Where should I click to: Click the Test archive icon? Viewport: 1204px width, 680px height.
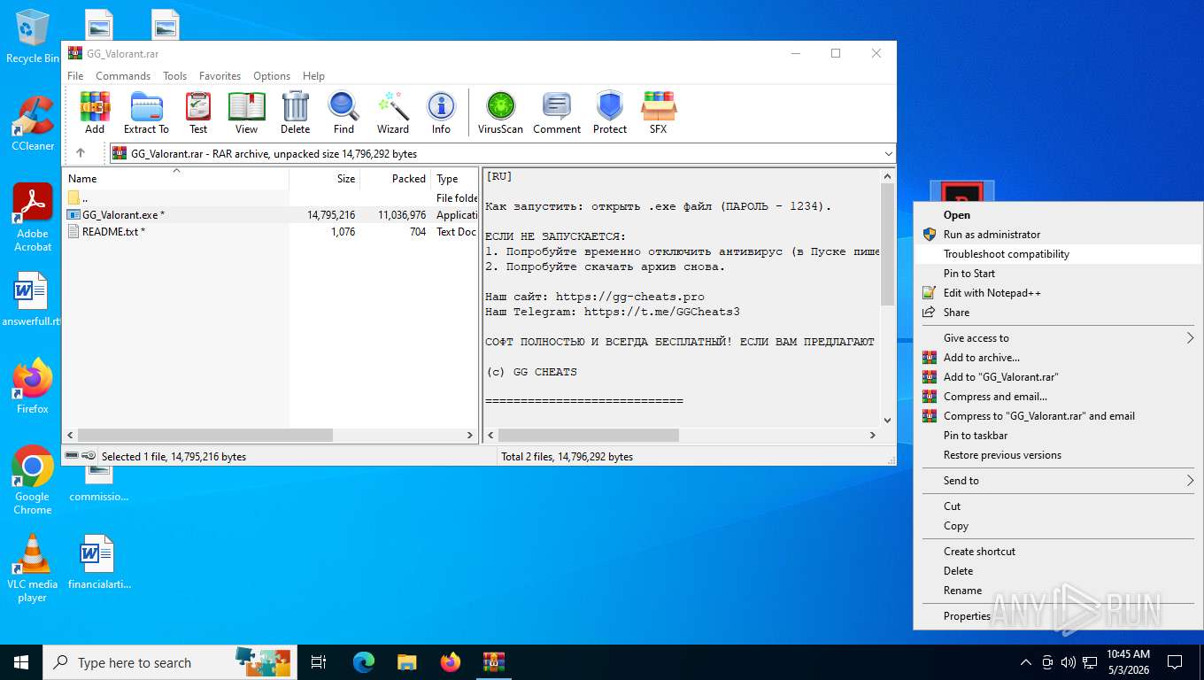coord(198,112)
